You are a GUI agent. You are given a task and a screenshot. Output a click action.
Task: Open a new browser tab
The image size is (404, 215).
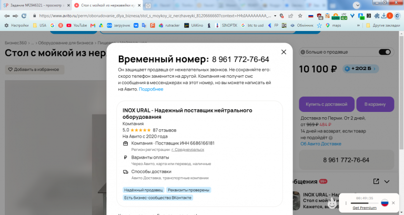click(148, 5)
